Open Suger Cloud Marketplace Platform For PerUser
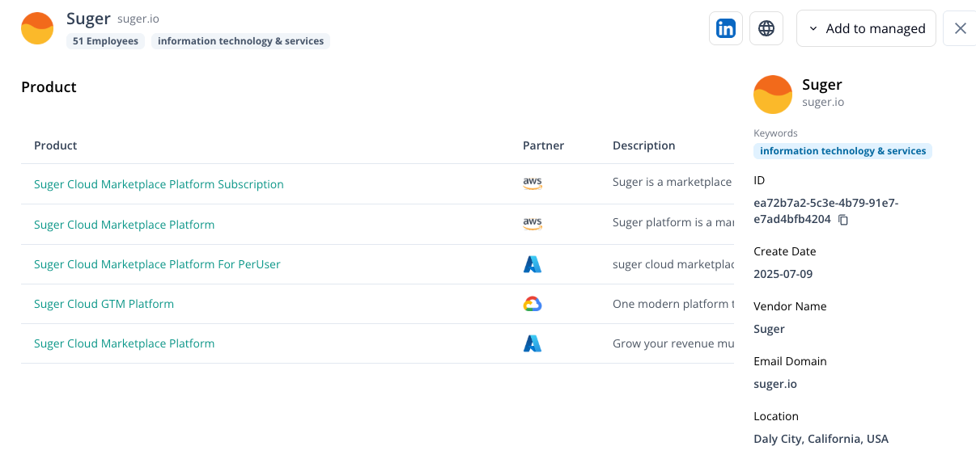976x459 pixels. [157, 264]
